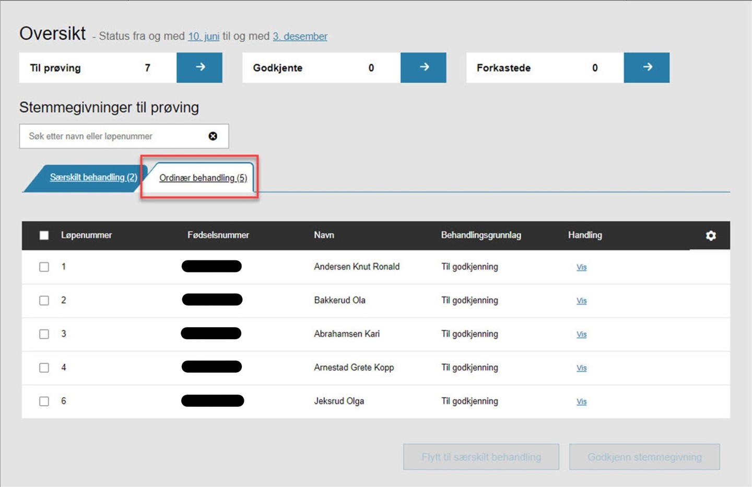Open the 10. juni start date link

pyautogui.click(x=204, y=36)
